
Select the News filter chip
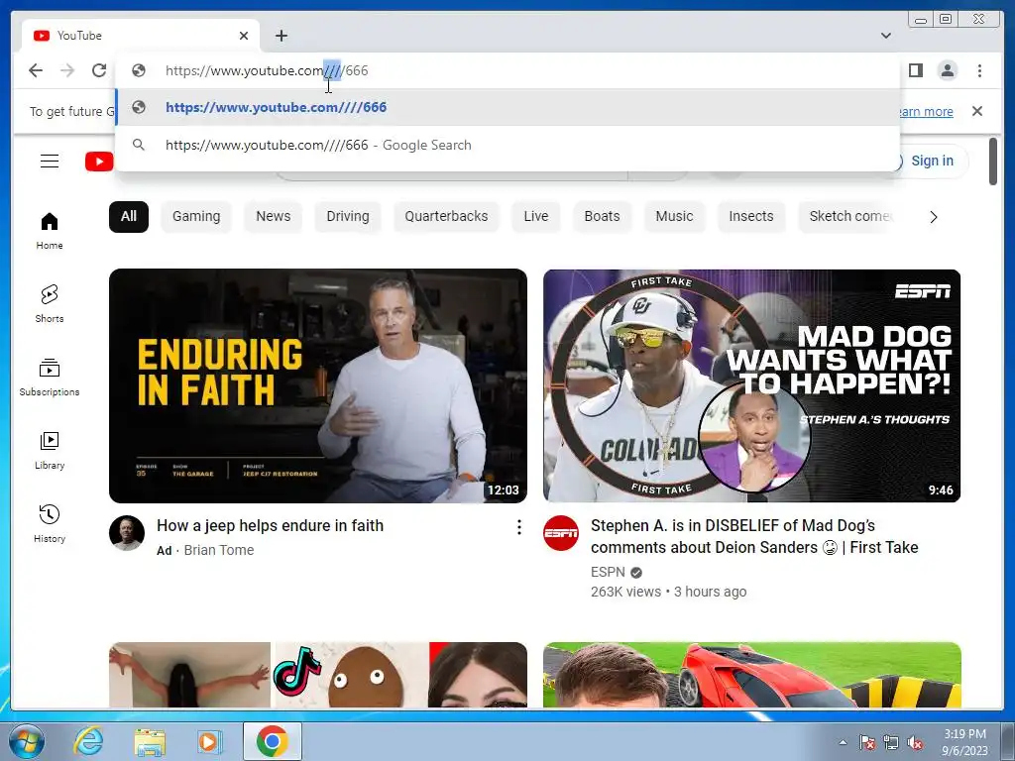coord(274,216)
